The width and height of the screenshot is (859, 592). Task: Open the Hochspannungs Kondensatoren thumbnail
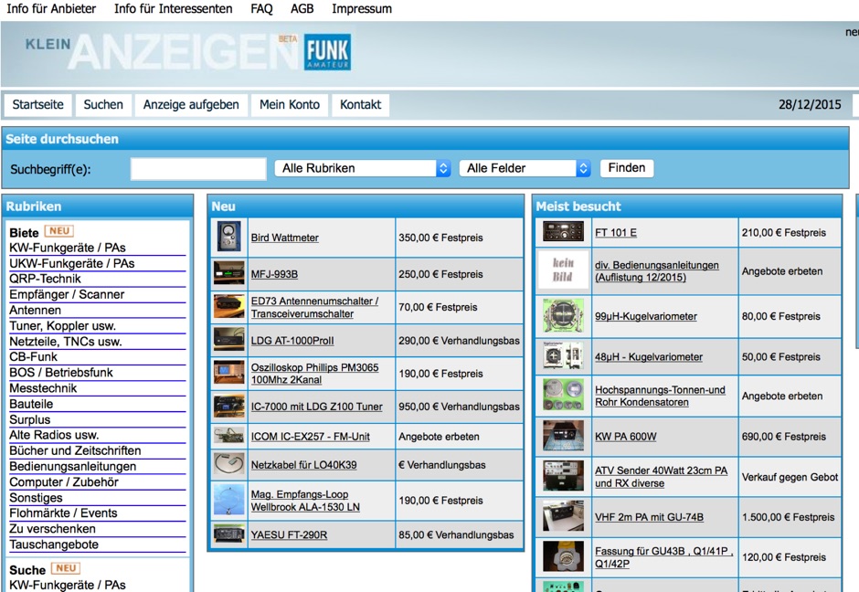(x=563, y=395)
